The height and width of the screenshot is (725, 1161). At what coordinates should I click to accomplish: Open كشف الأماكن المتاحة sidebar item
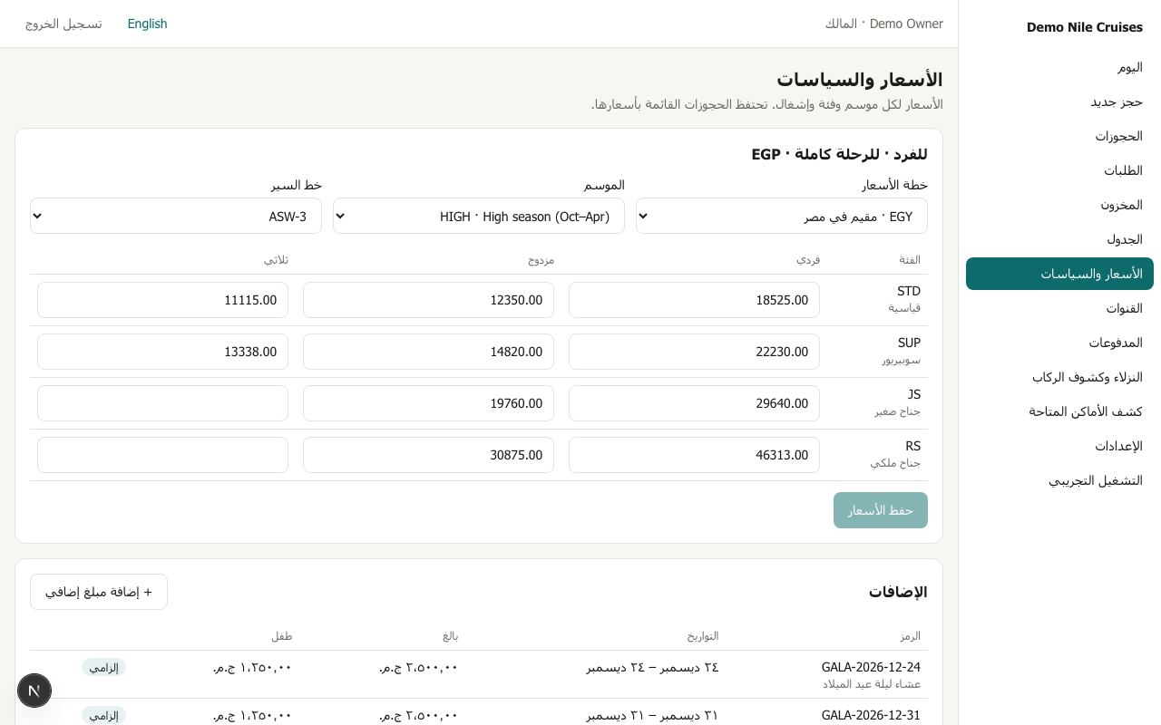pyautogui.click(x=1059, y=411)
